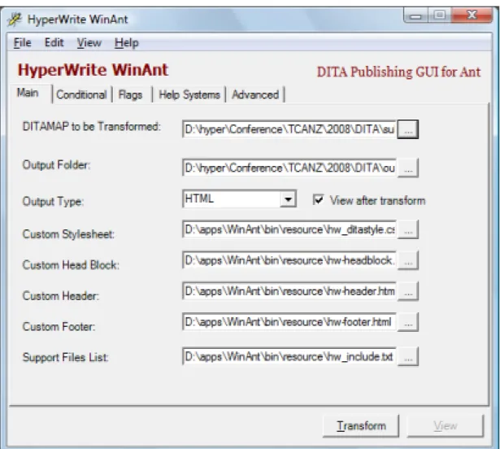Open the Edit menu
The image size is (500, 449).
point(54,43)
